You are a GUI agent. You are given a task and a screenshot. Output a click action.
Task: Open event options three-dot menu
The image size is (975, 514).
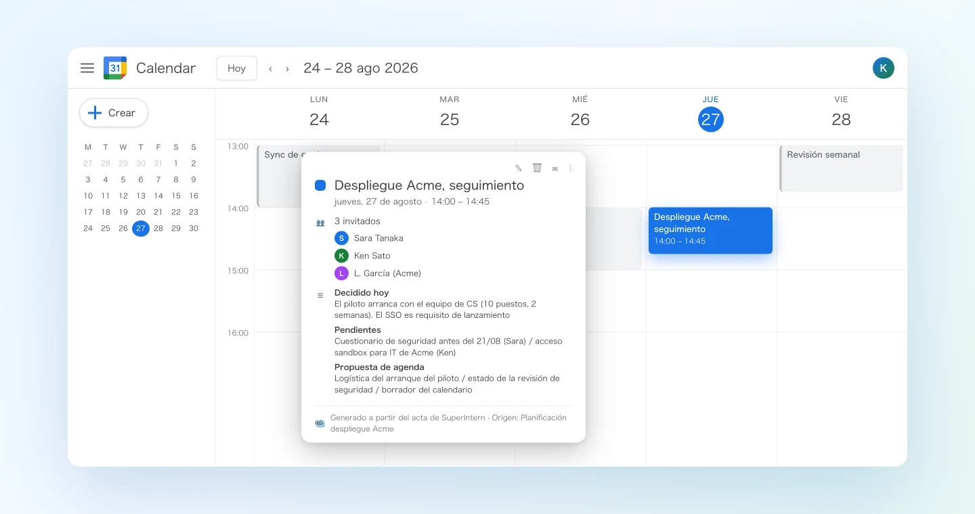pos(570,168)
